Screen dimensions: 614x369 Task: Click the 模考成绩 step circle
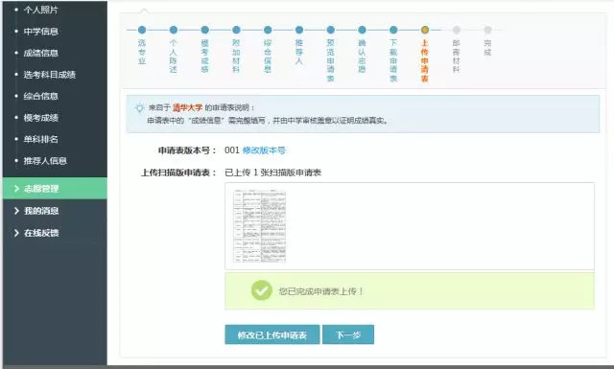click(204, 30)
